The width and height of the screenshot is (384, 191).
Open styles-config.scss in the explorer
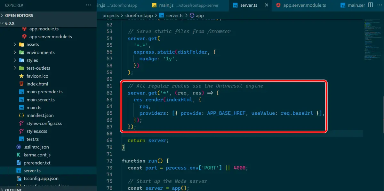tap(44, 123)
